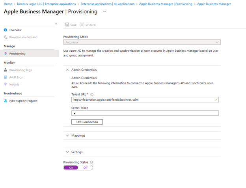The image size is (246, 188).
Task: Click the Provisioning Mode label
Action: click(76, 37)
